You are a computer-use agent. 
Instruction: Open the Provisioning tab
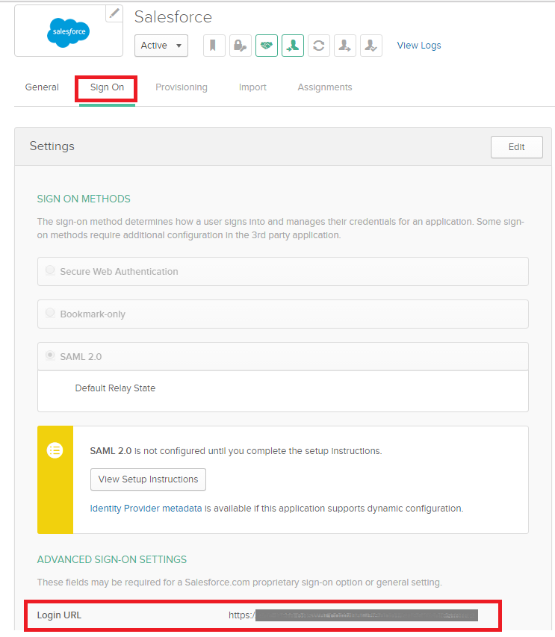click(x=182, y=87)
